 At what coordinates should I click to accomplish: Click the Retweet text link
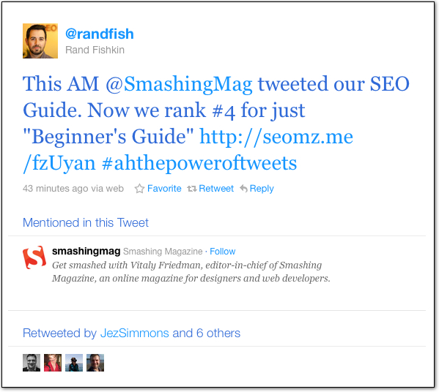[216, 189]
